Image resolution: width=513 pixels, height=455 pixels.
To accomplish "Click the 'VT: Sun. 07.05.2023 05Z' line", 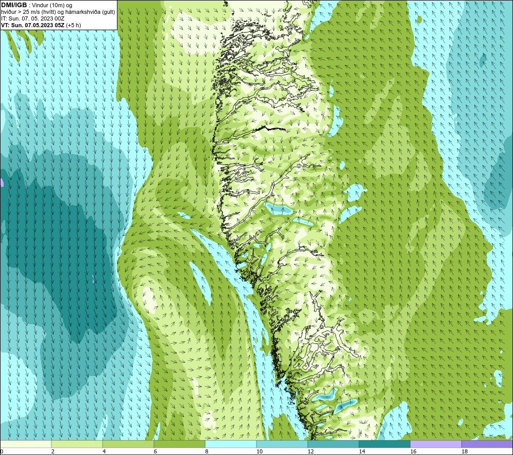I will coord(33,25).
